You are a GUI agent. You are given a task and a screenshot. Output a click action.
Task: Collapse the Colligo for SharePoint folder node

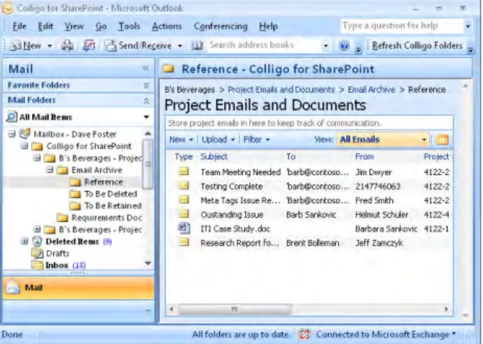(24, 146)
